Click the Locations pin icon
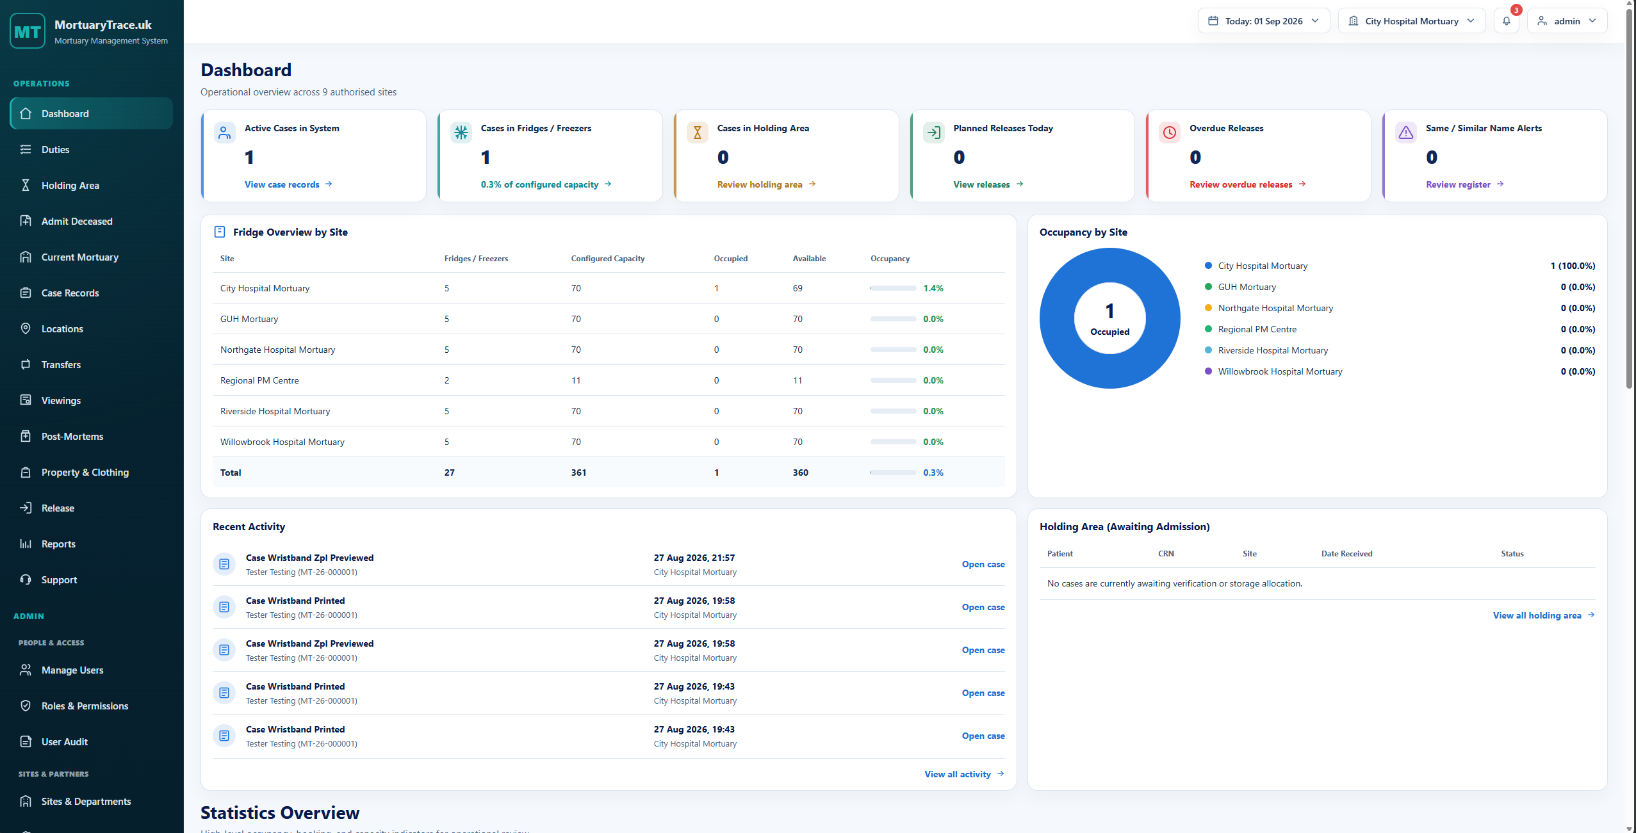This screenshot has height=833, width=1636. tap(26, 328)
